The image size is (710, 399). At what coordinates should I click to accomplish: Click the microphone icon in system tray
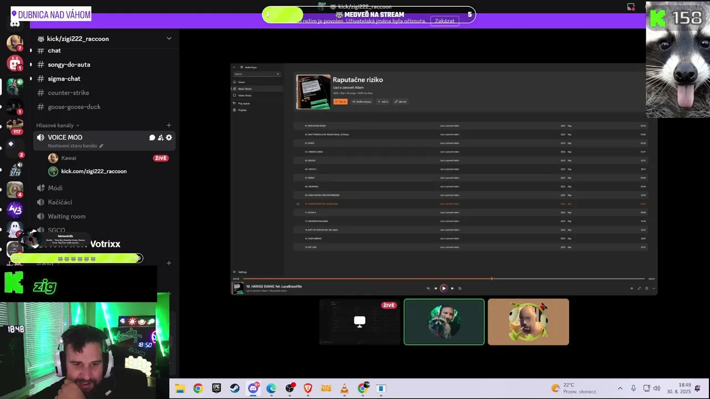[x=633, y=388]
